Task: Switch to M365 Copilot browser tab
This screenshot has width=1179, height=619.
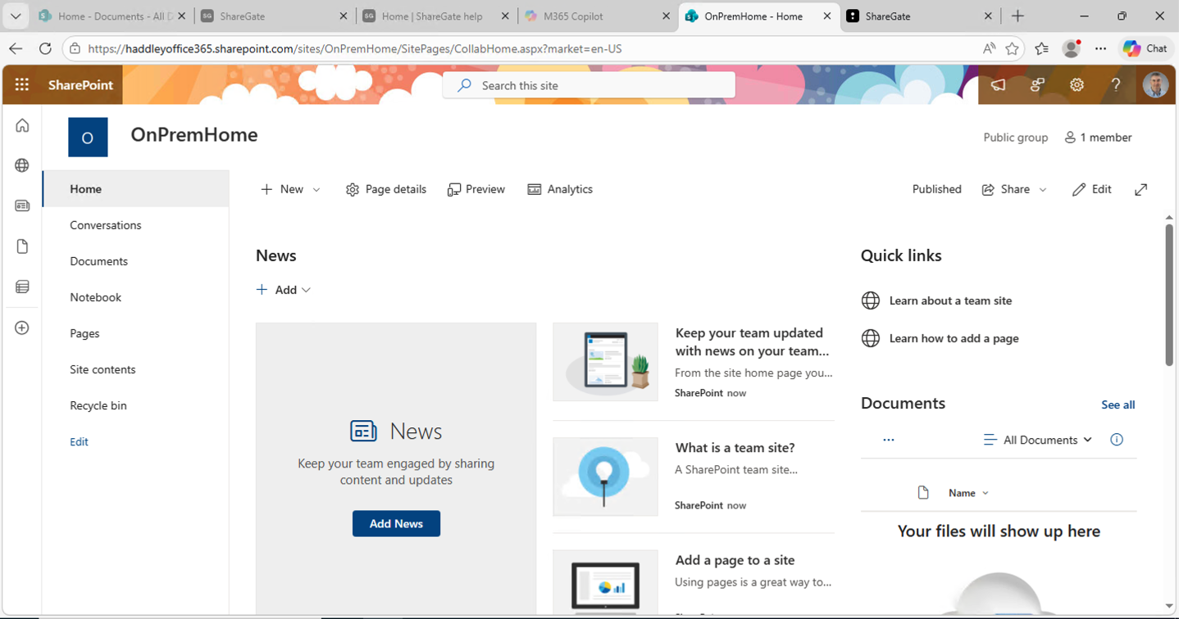Action: (x=596, y=16)
